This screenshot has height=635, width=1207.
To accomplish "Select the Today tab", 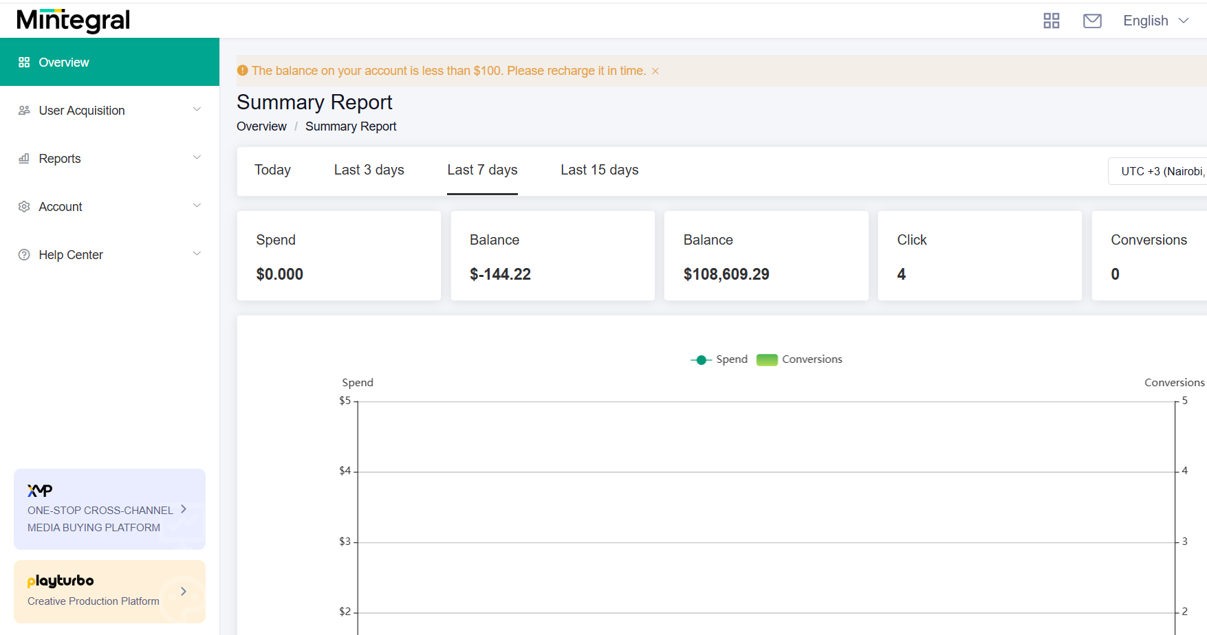I will click(272, 170).
